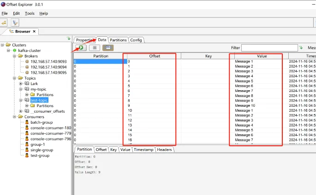Expand the Lark topic node
This screenshot has width=316, height=195.
coord(21,84)
